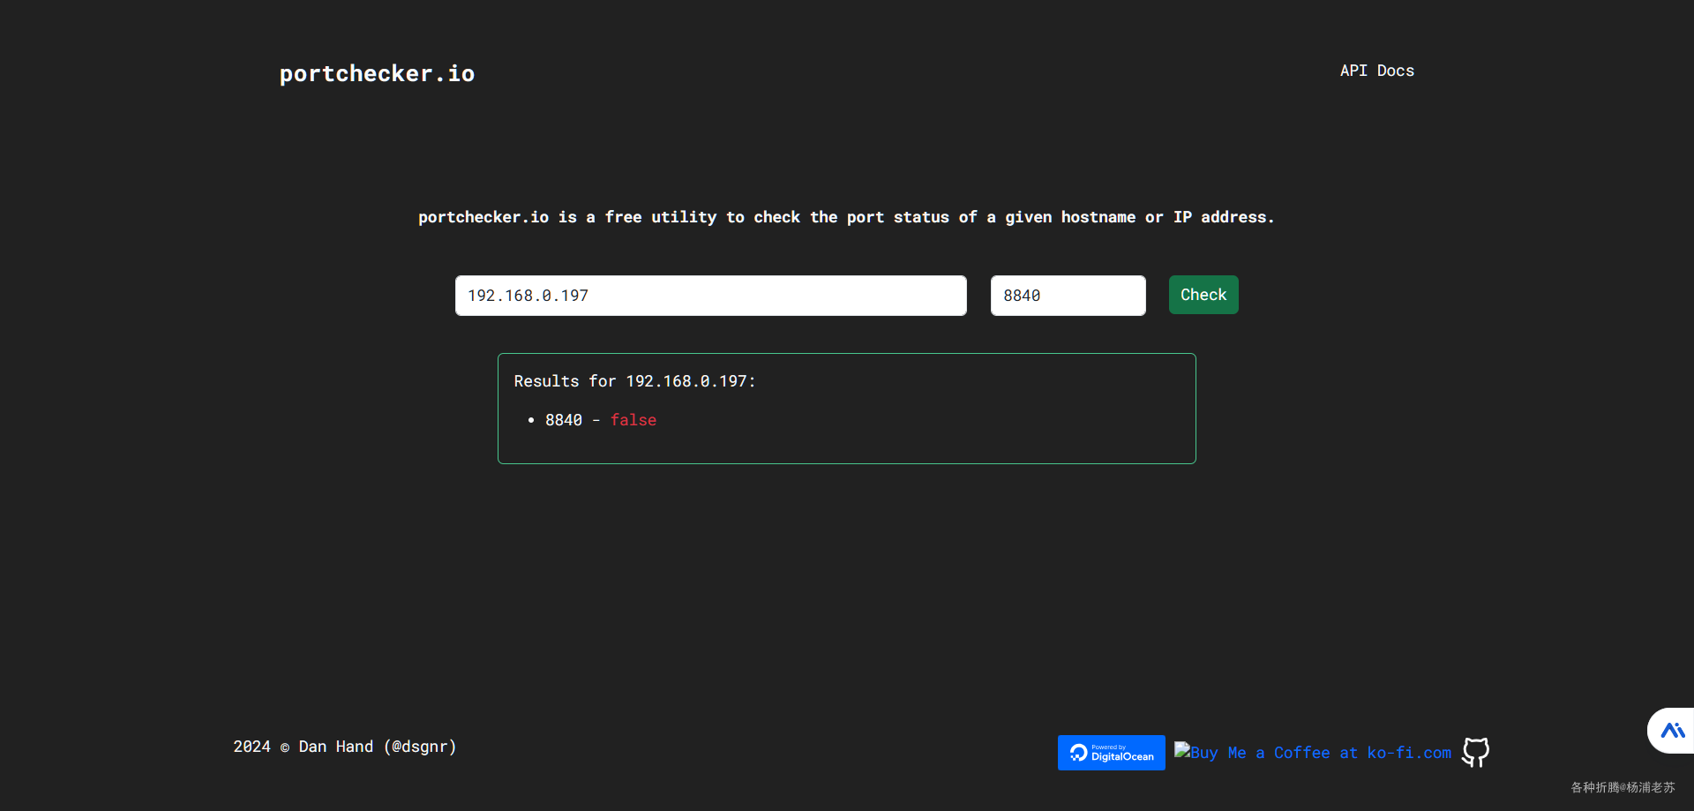This screenshot has width=1694, height=811.
Task: Go to portchecker.io home logo
Action: [377, 73]
